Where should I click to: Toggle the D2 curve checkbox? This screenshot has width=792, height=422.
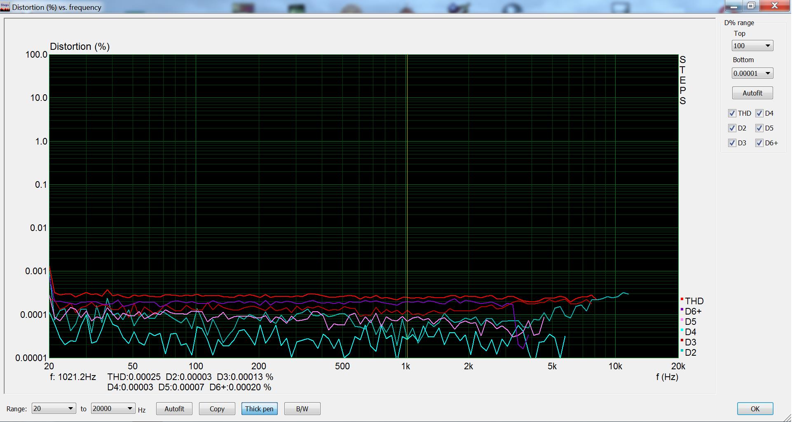click(x=732, y=128)
